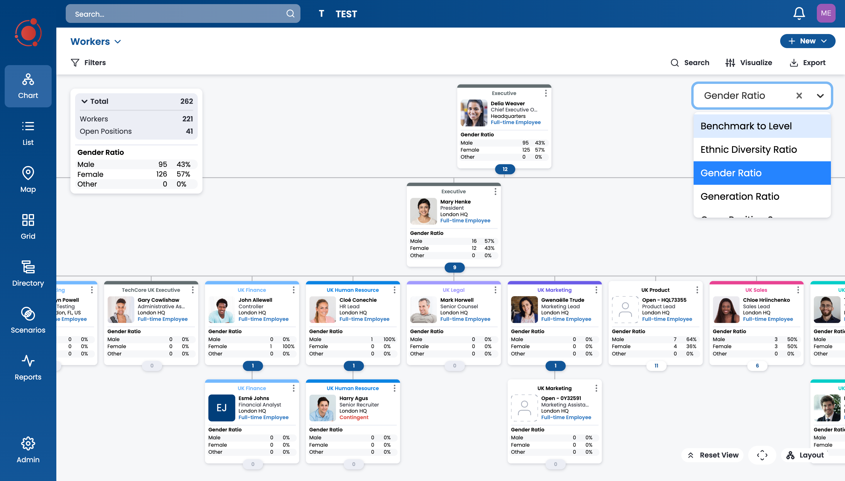Clear the Gender Ratio selection

[x=799, y=96]
